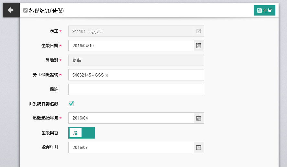
Task: Click the edit pencil icon beside 投保紀錄 title
Action: (26, 11)
